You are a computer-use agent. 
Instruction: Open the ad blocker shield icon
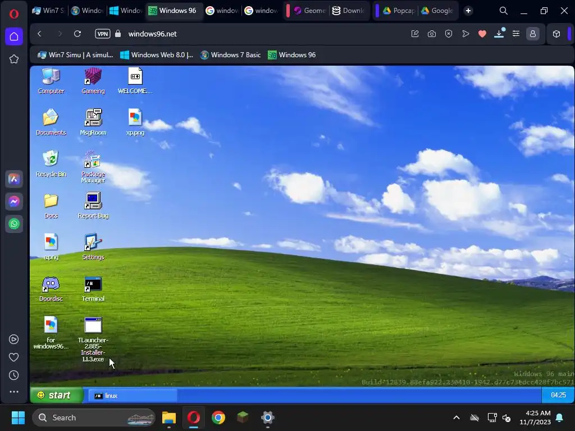449,34
